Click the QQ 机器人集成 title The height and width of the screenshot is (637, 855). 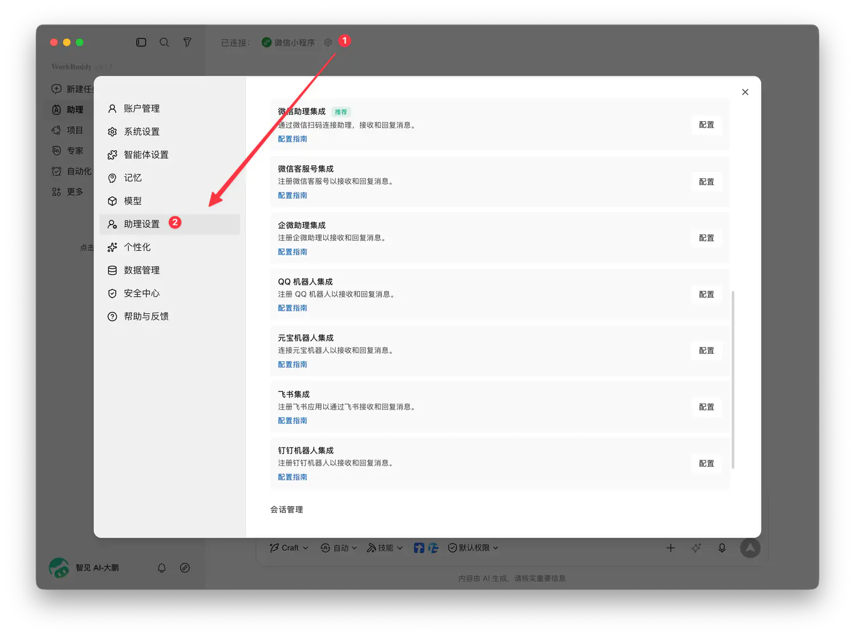click(305, 281)
